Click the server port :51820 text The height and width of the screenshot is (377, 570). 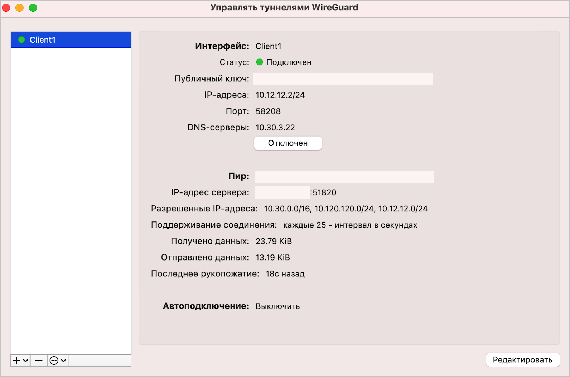tap(323, 192)
